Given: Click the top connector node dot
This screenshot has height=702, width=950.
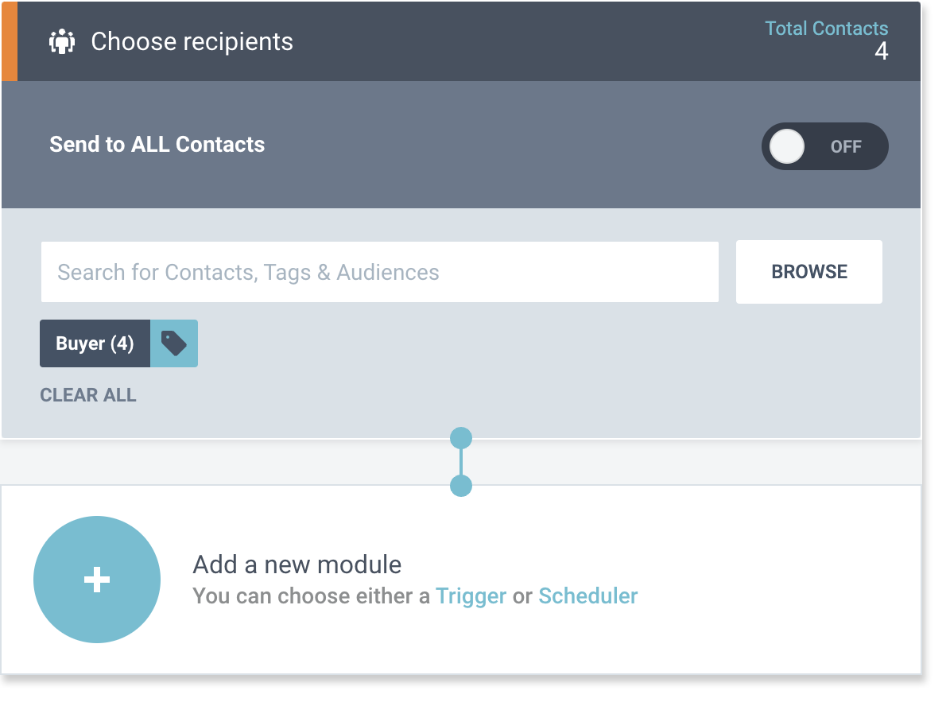Looking at the screenshot, I should [461, 438].
